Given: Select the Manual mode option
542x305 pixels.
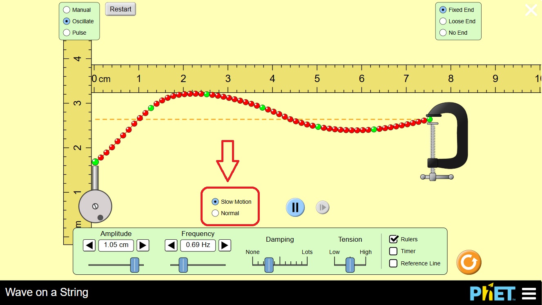Looking at the screenshot, I should click(67, 10).
